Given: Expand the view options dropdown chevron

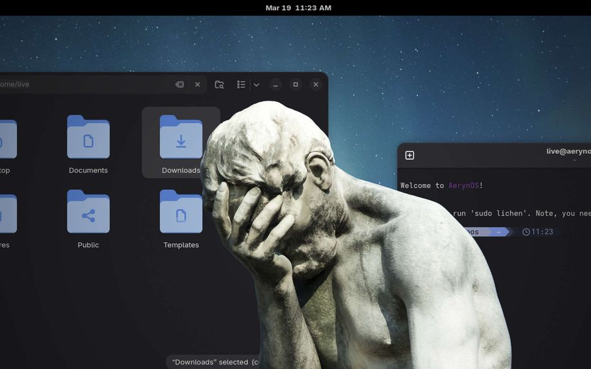Looking at the screenshot, I should (x=256, y=85).
